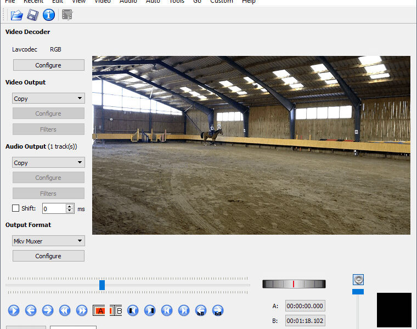
Task: Expand the Video Output codec dropdown
Action: tap(48, 99)
